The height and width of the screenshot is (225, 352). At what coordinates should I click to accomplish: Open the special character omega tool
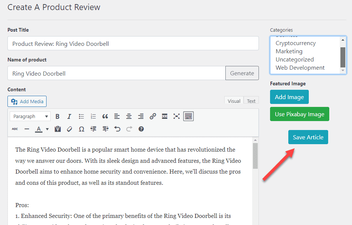[82, 129]
